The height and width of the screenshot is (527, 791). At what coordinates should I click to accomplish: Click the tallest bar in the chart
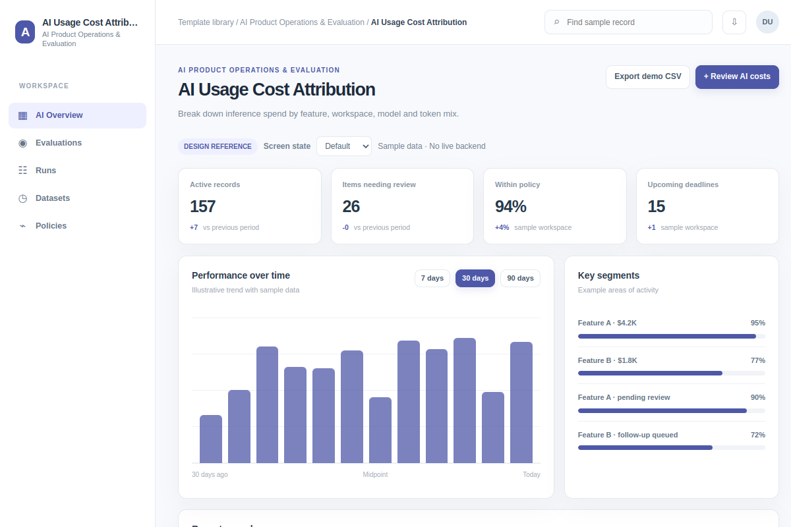click(465, 401)
